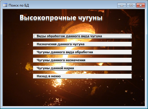Close the "Поиск по БД" window

(x=141, y=5)
